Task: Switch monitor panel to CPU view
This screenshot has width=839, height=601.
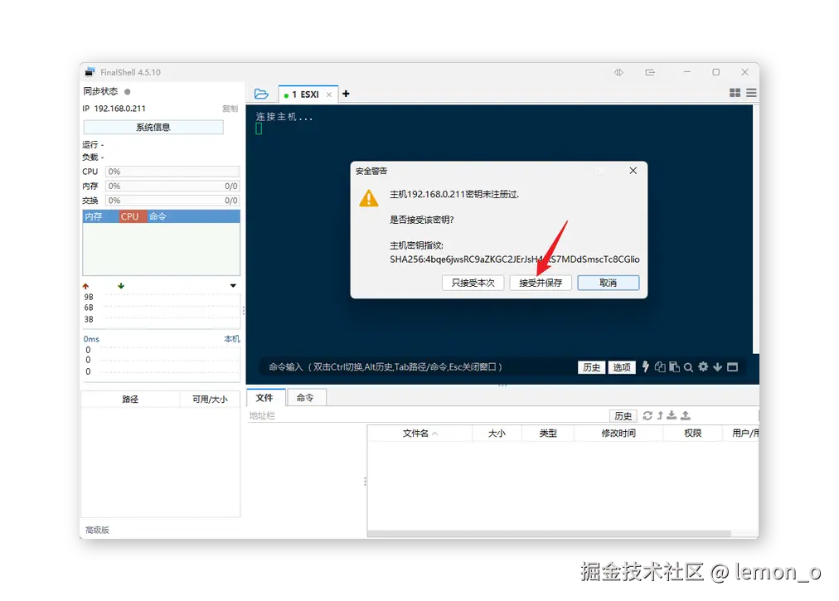Action: pyautogui.click(x=129, y=216)
